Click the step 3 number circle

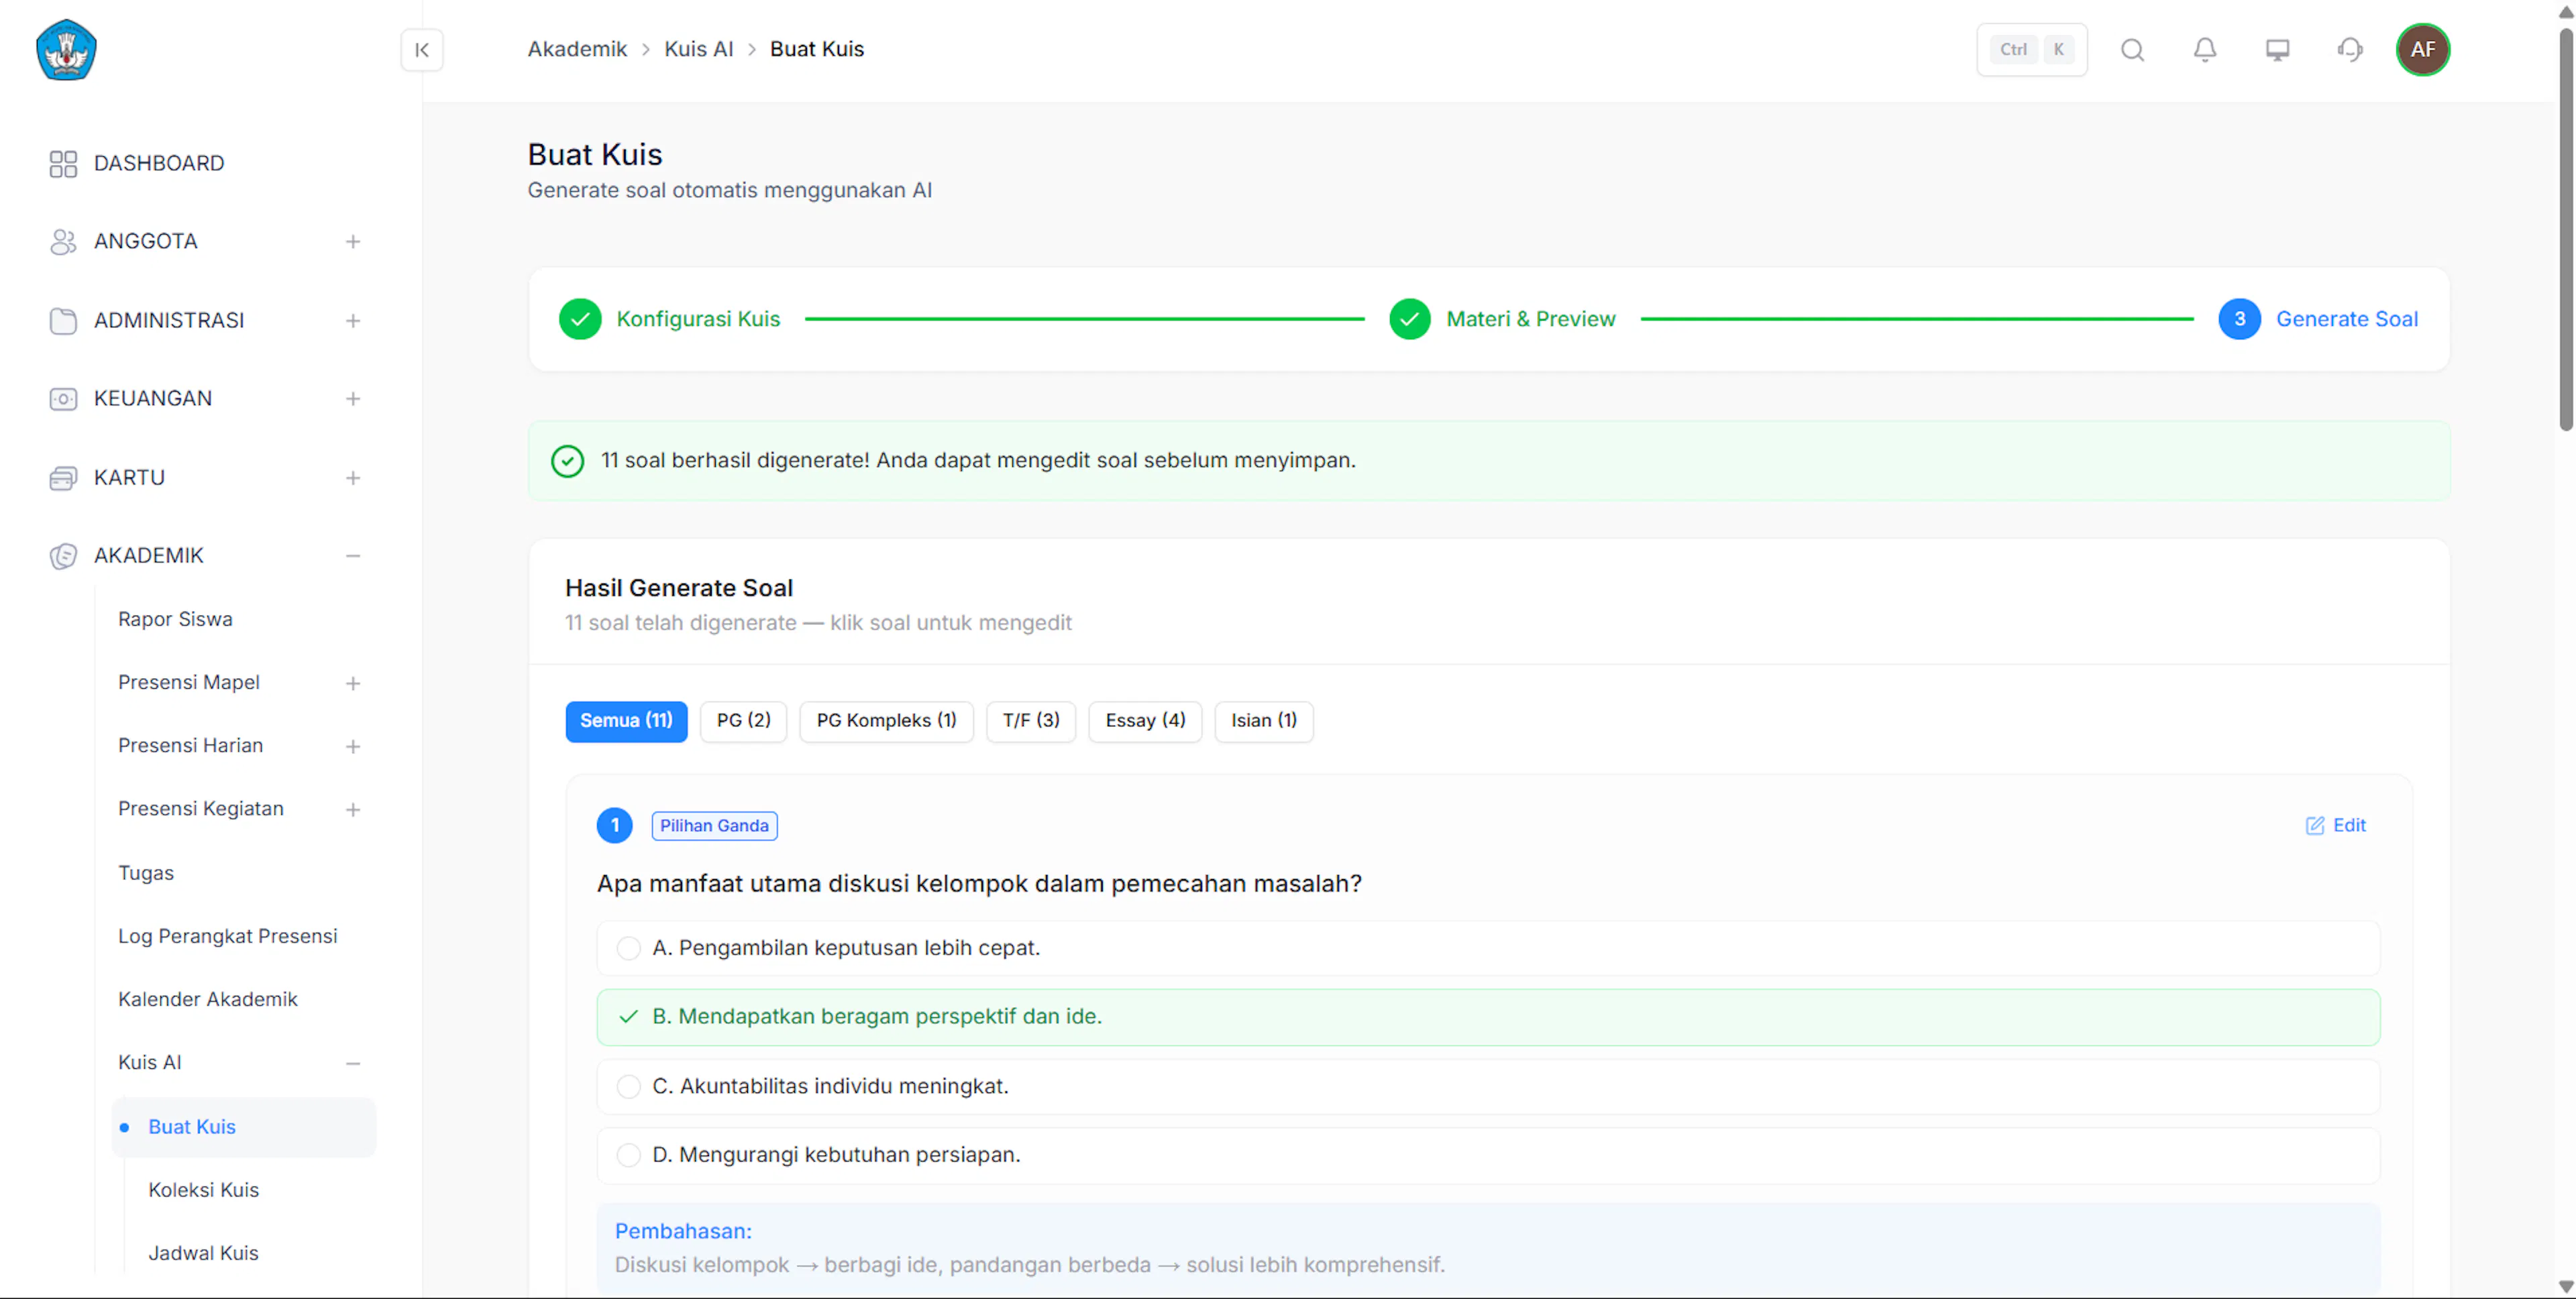(2239, 319)
